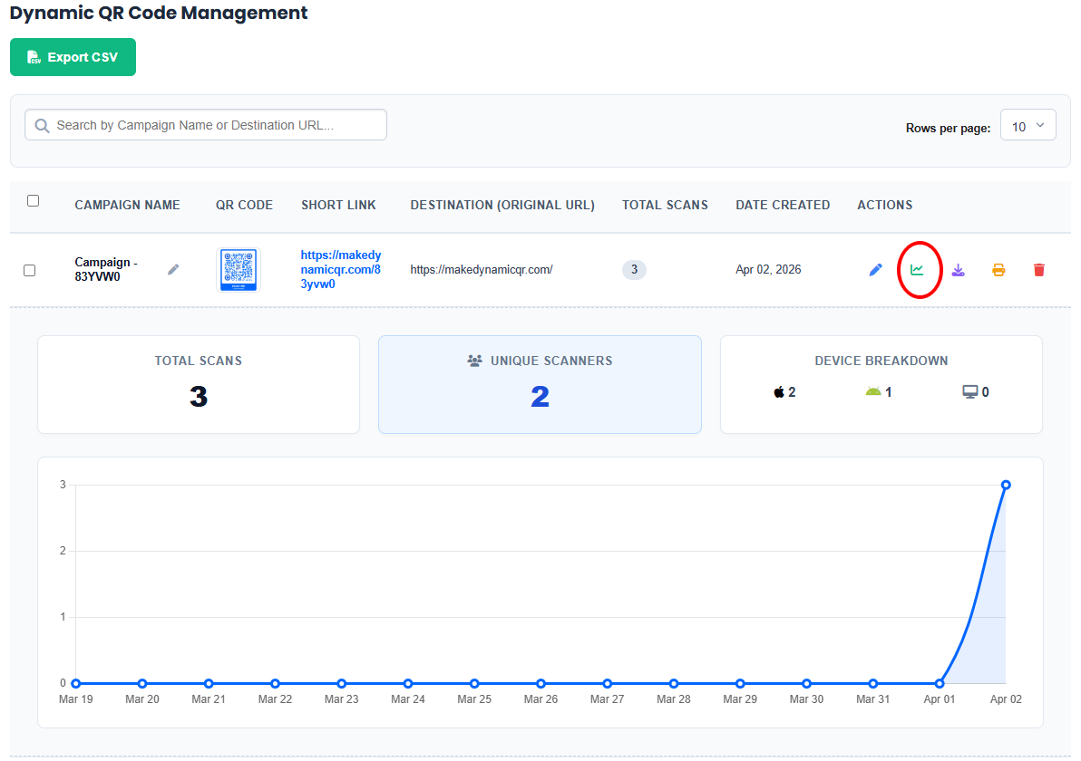Click the QR code thumbnail
Viewport: 1081px width, 761px height.
239,270
